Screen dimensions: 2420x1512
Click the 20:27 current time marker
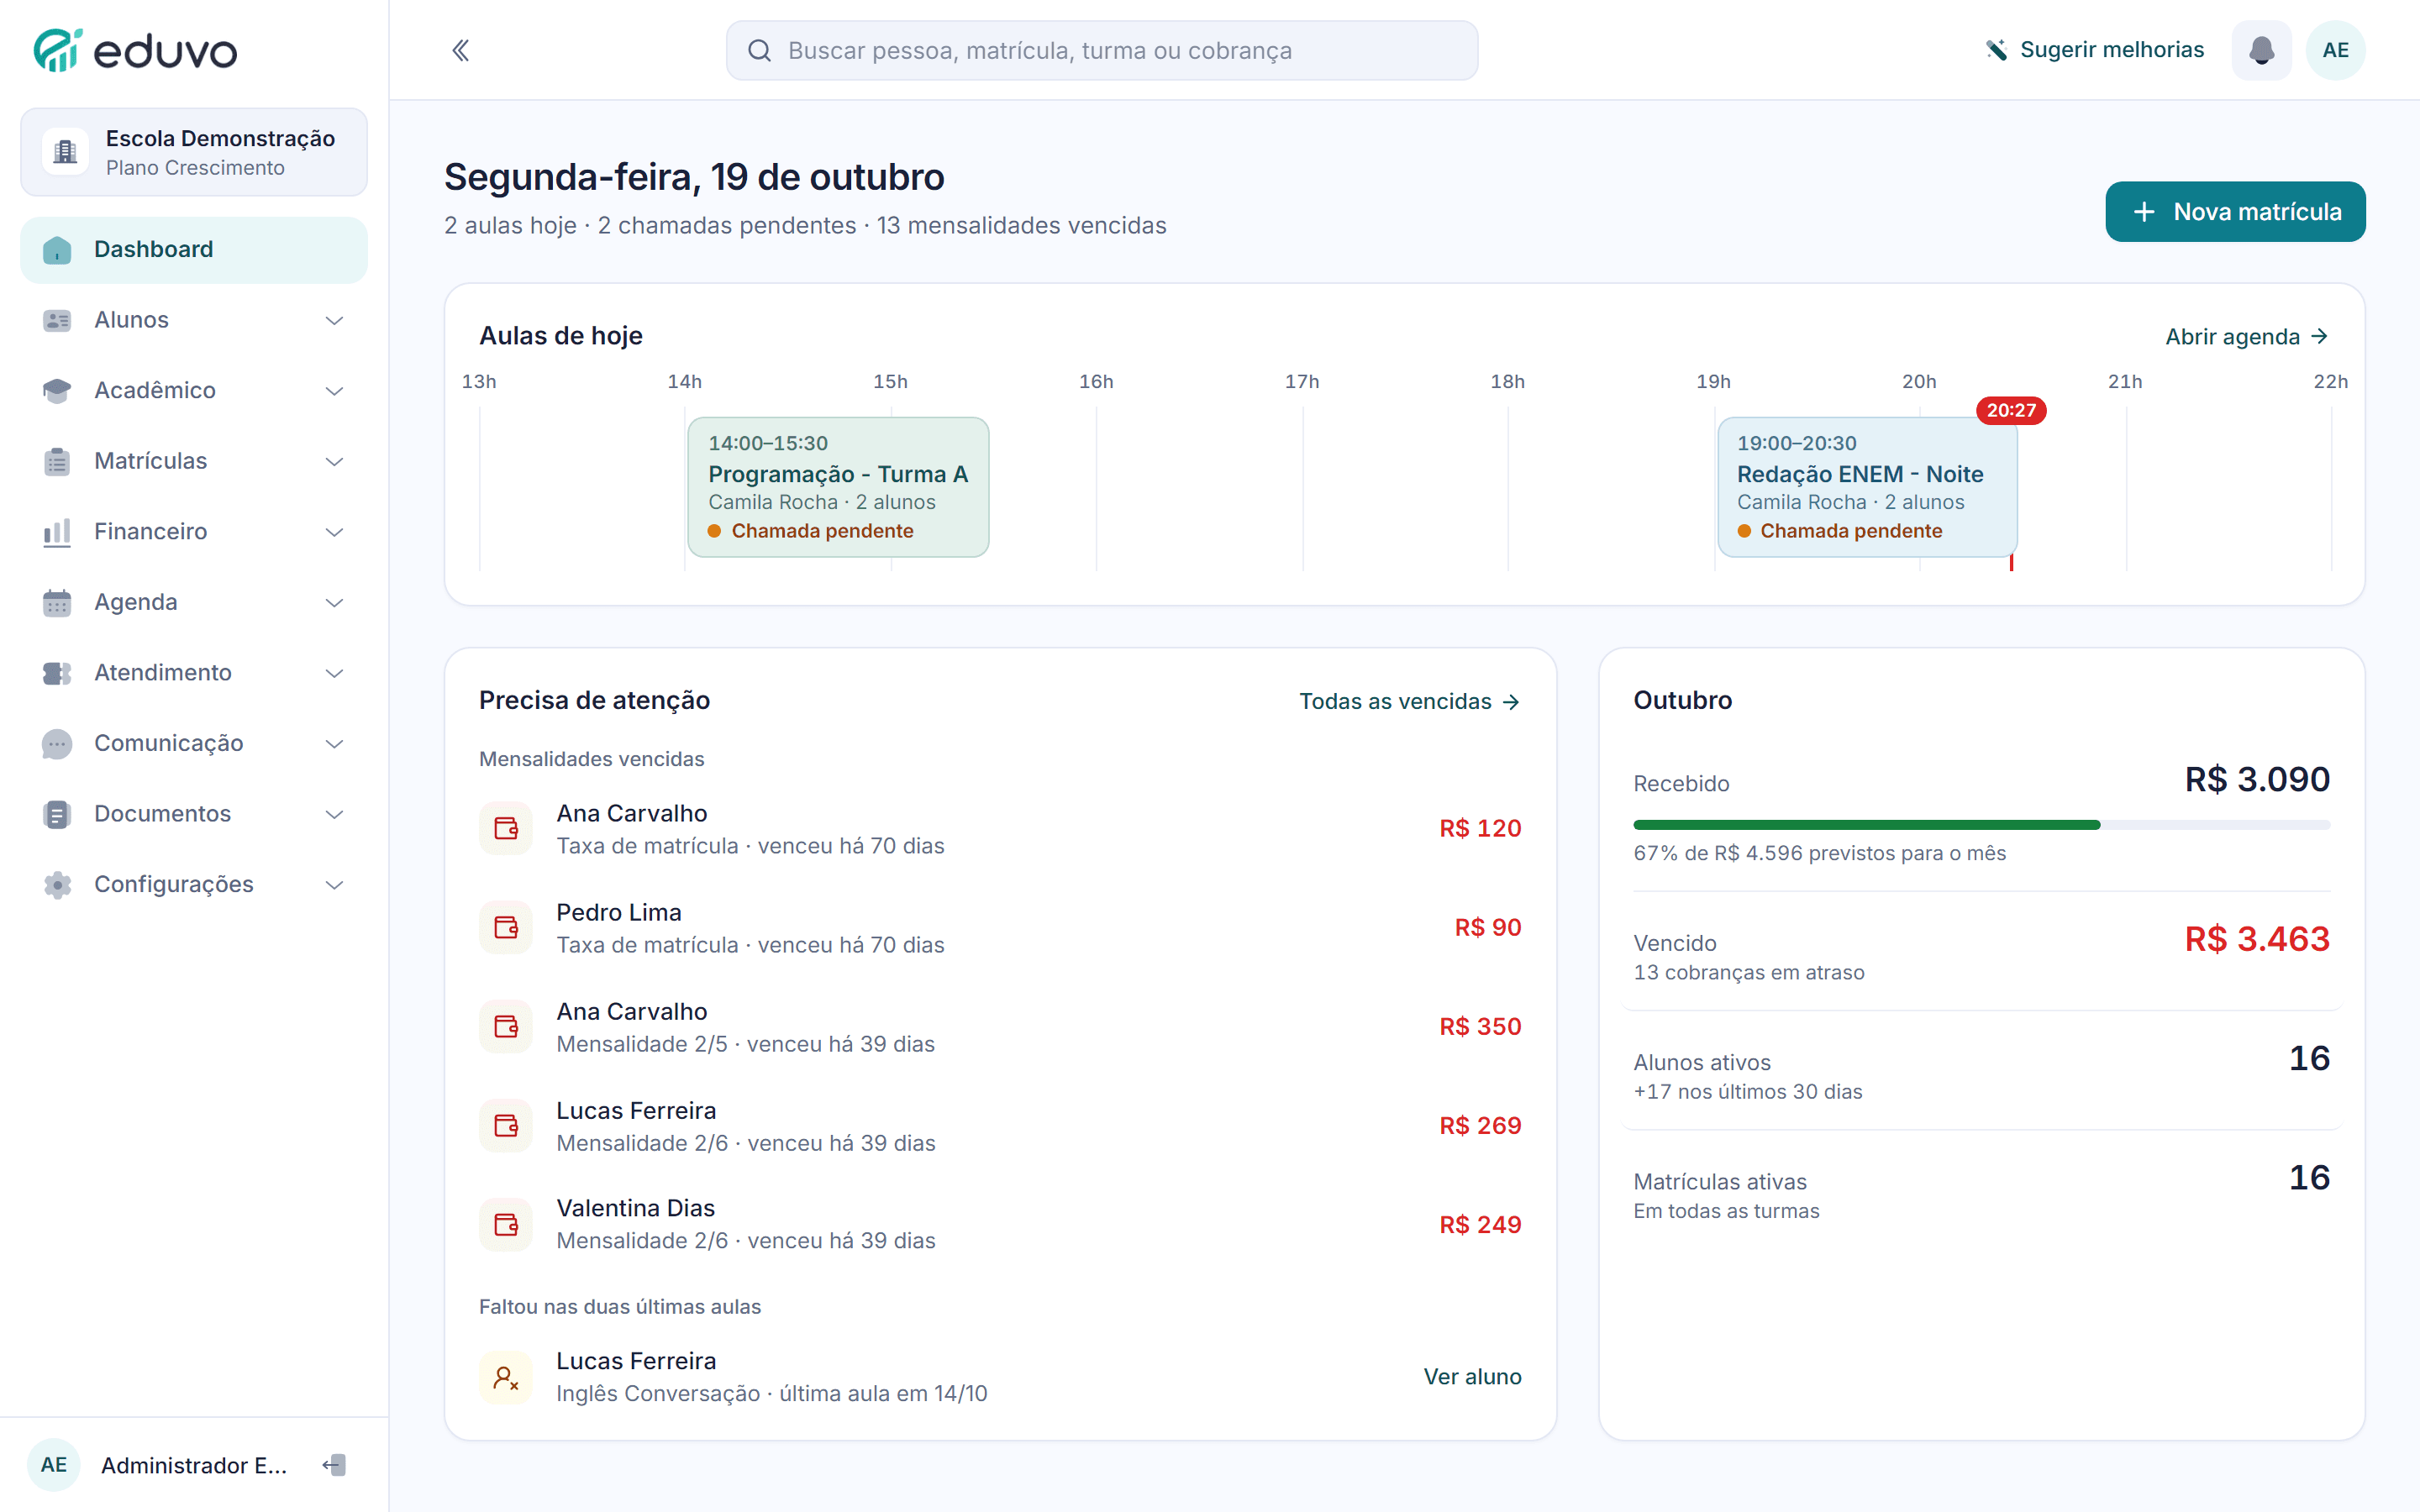pos(2011,410)
